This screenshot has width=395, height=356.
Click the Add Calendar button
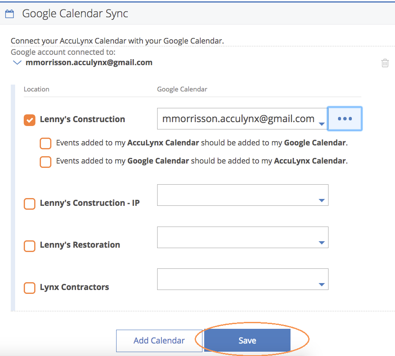pyautogui.click(x=159, y=340)
